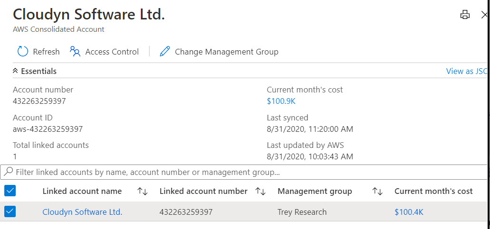Open Access Control from the toolbar
490x229 pixels.
[x=112, y=52]
